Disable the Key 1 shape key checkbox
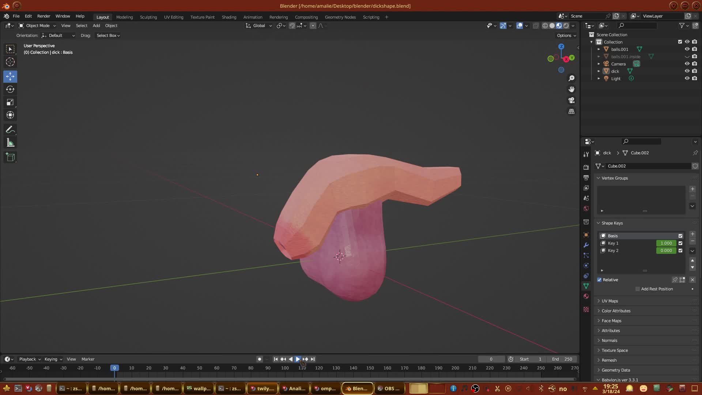 (680, 243)
